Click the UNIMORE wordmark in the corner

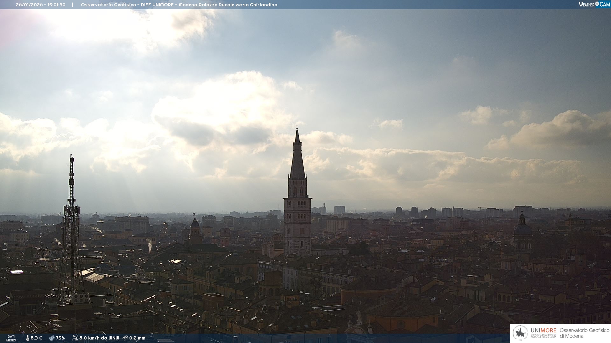(543, 330)
